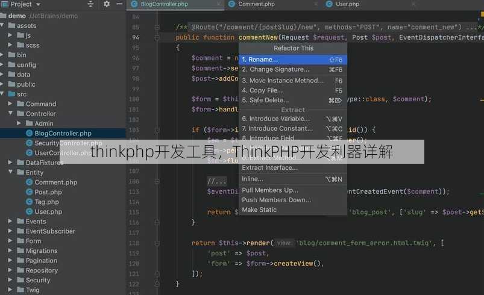
Task: Choose Inline menu entry
Action: 292,179
